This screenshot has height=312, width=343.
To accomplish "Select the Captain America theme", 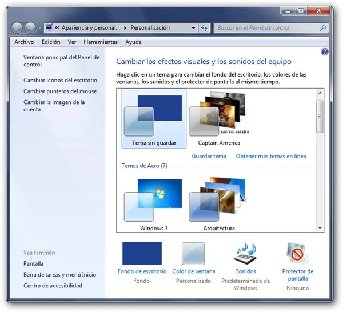I will pos(219,119).
